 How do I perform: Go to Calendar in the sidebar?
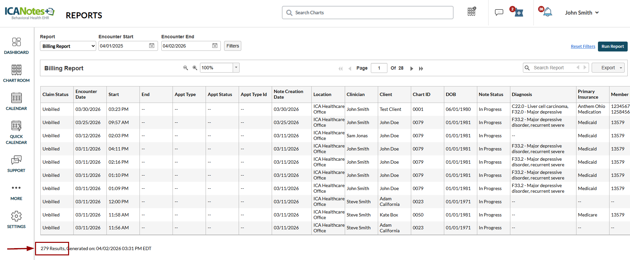(16, 102)
